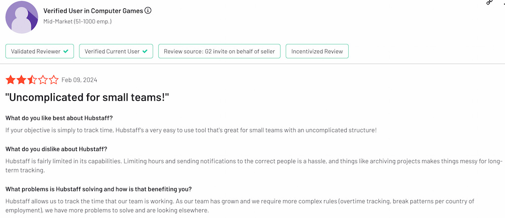The width and height of the screenshot is (505, 218).
Task: Click the fourth empty rating star
Action: coord(43,80)
